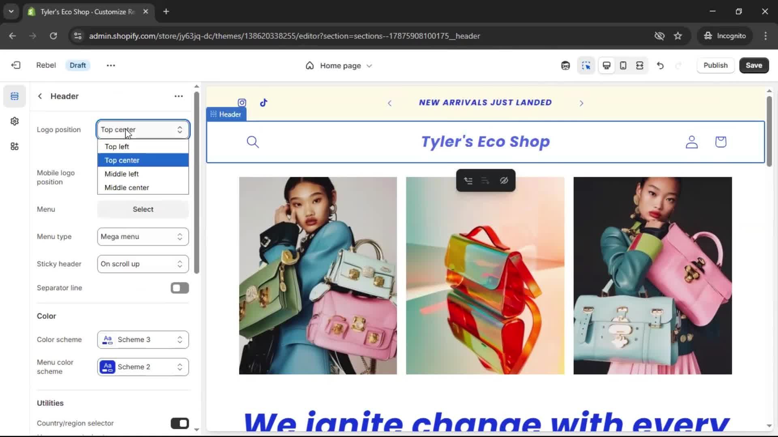Click the exit editor icon

click(16, 65)
